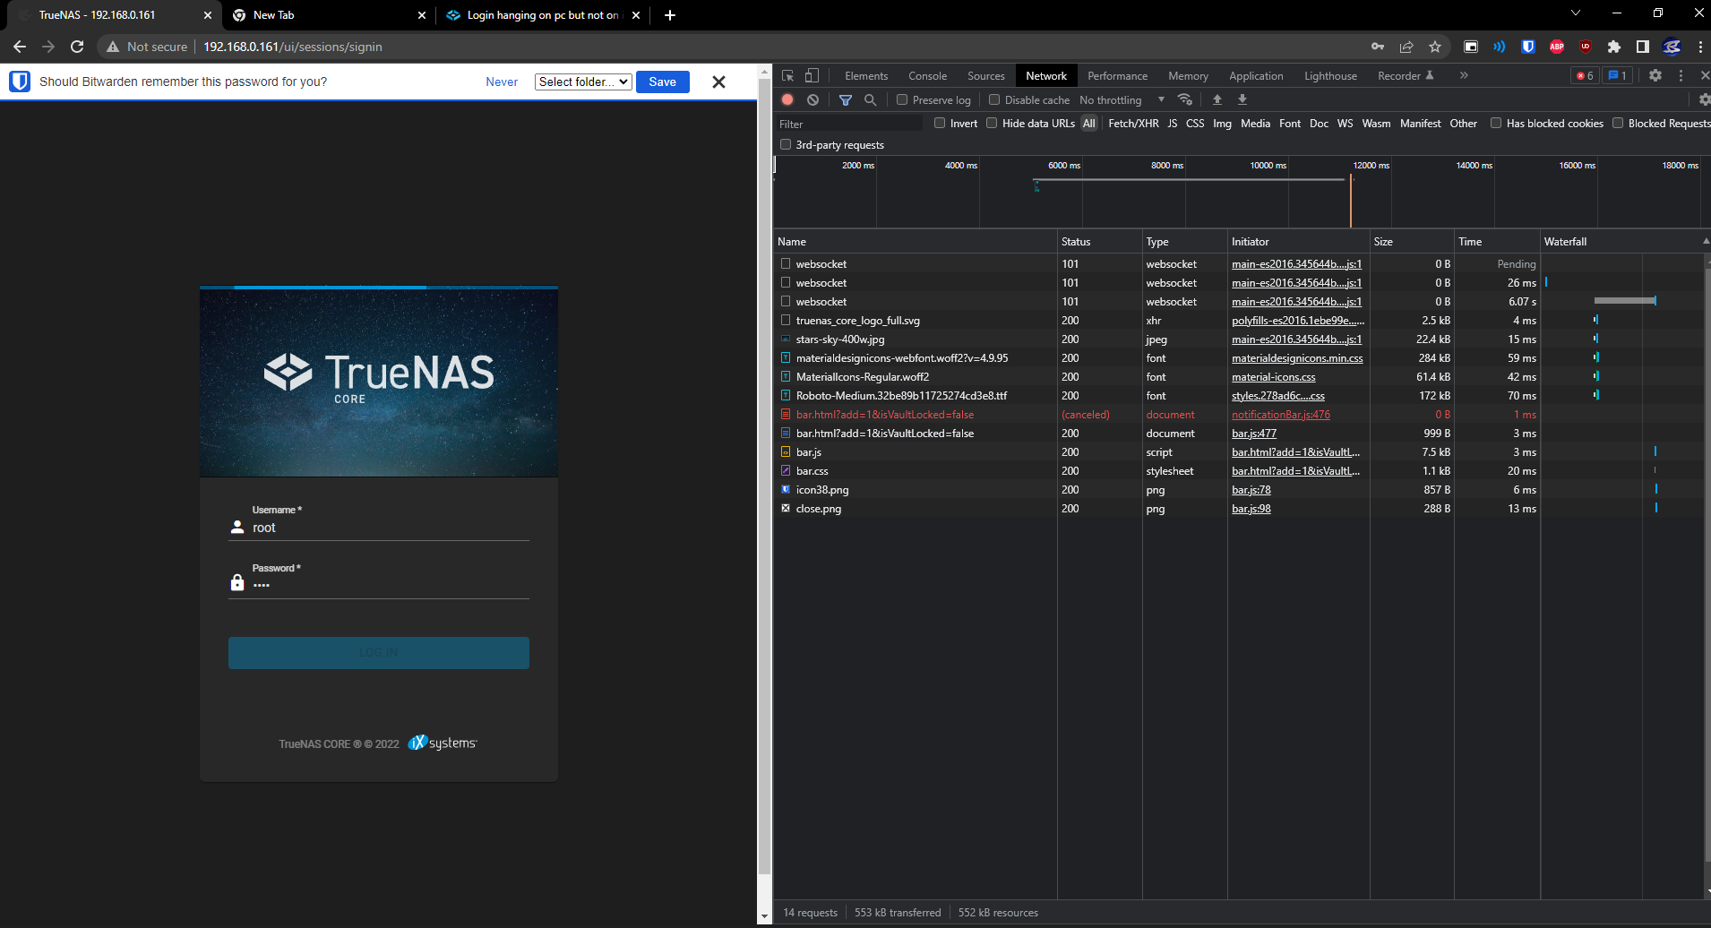Activate the DevTools inspect element picker
The height and width of the screenshot is (928, 1711).
click(x=787, y=76)
